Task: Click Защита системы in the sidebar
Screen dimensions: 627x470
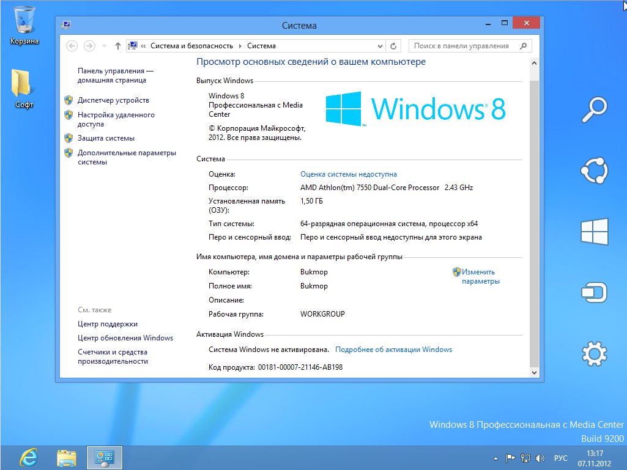Action: [x=106, y=138]
